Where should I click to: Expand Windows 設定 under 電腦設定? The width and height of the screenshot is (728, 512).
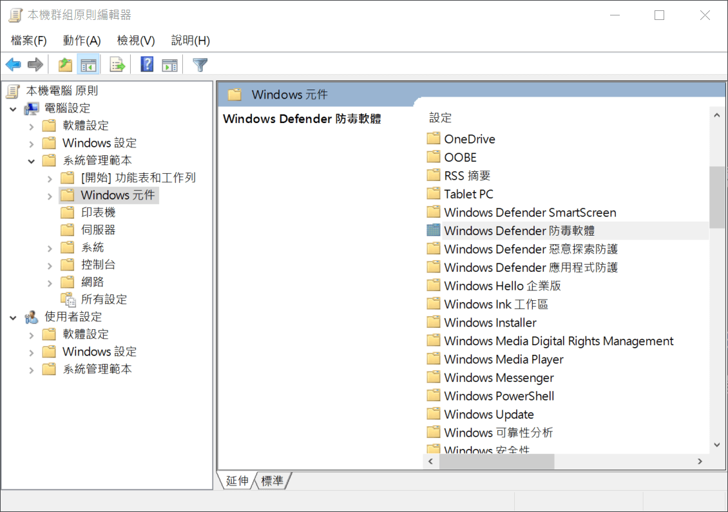[31, 144]
